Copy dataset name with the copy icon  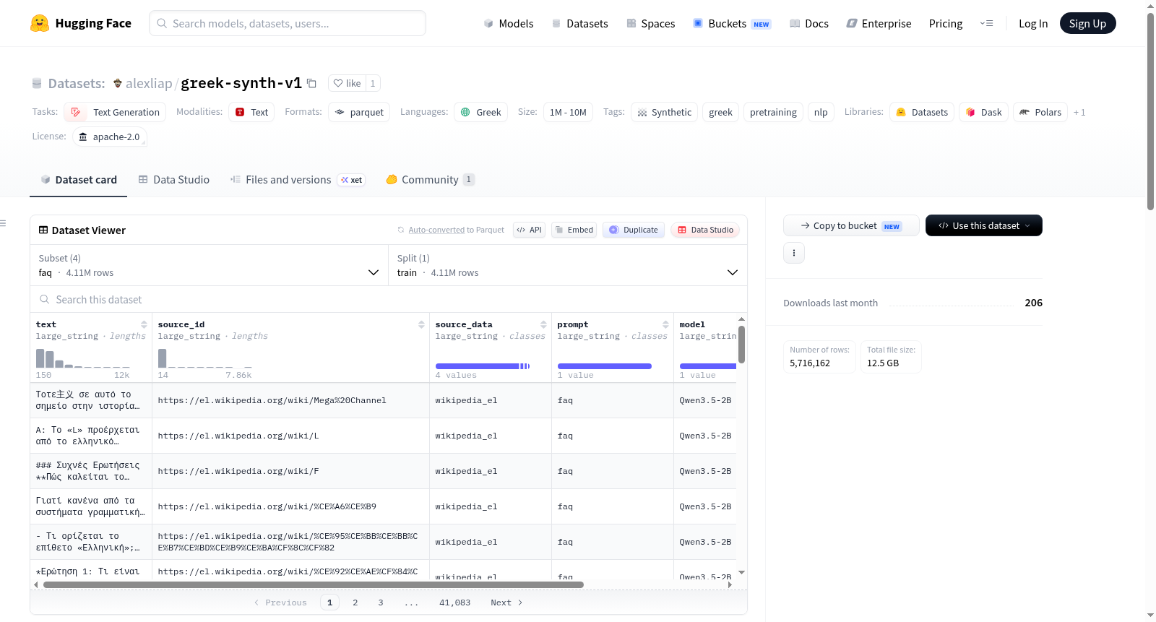[x=312, y=83]
